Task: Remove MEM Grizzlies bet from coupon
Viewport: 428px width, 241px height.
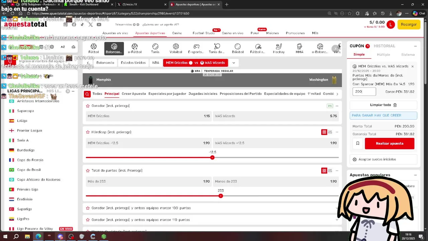Action: [x=412, y=67]
